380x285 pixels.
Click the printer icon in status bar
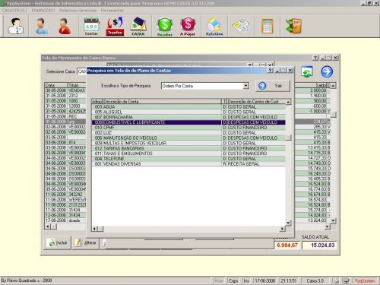pyautogui.click(x=336, y=280)
